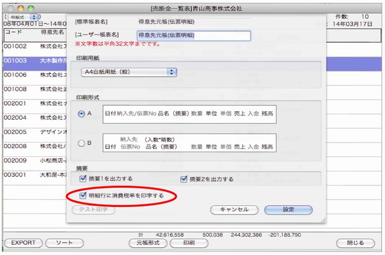
Task: Click the コード column header
Action: (x=13, y=32)
